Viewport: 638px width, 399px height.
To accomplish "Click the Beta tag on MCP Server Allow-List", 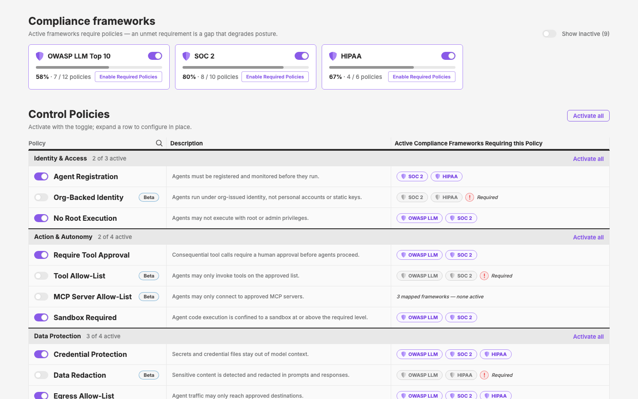I will click(149, 297).
